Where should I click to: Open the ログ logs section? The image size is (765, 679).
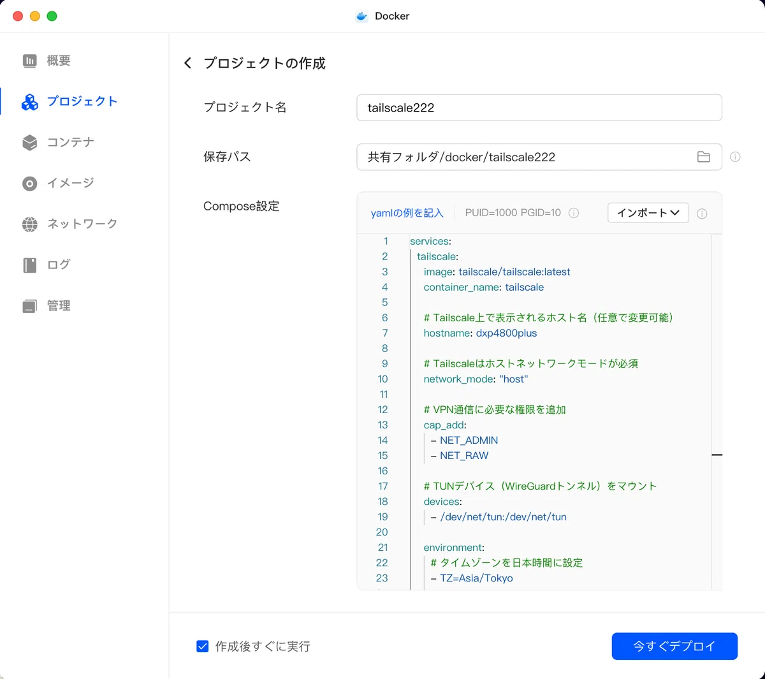[x=59, y=265]
